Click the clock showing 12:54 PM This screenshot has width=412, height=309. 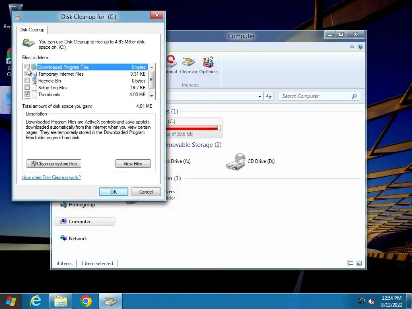pos(391,298)
